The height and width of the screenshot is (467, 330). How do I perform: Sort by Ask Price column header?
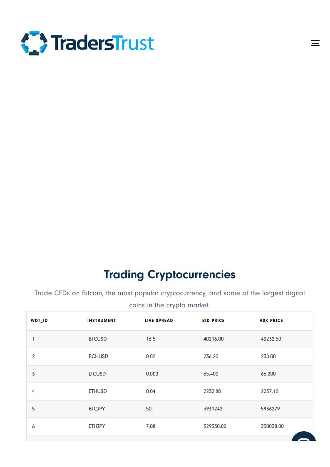pos(271,321)
